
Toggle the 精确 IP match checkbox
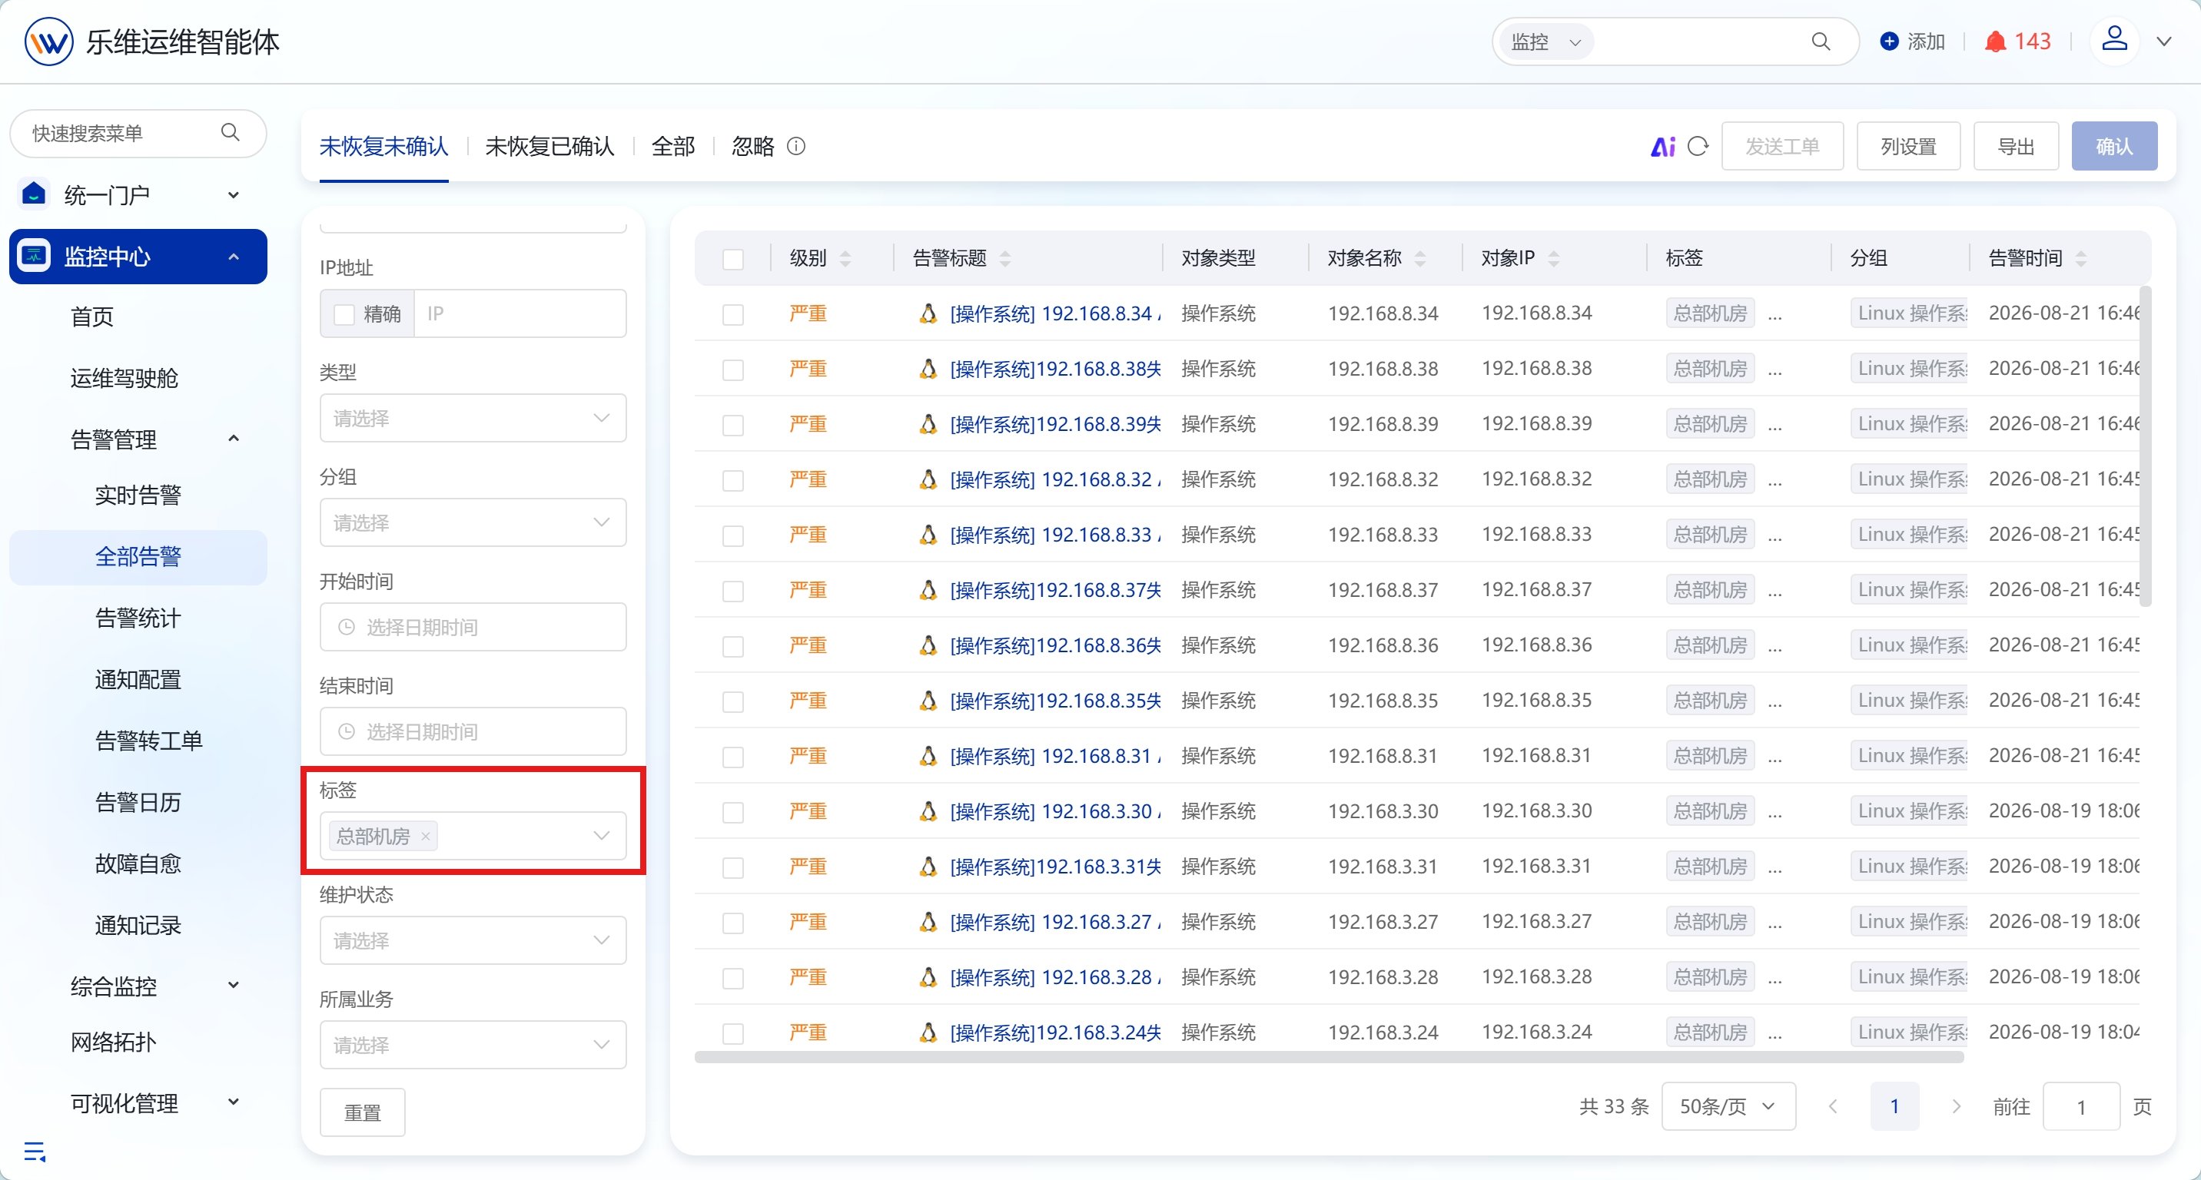(x=344, y=314)
